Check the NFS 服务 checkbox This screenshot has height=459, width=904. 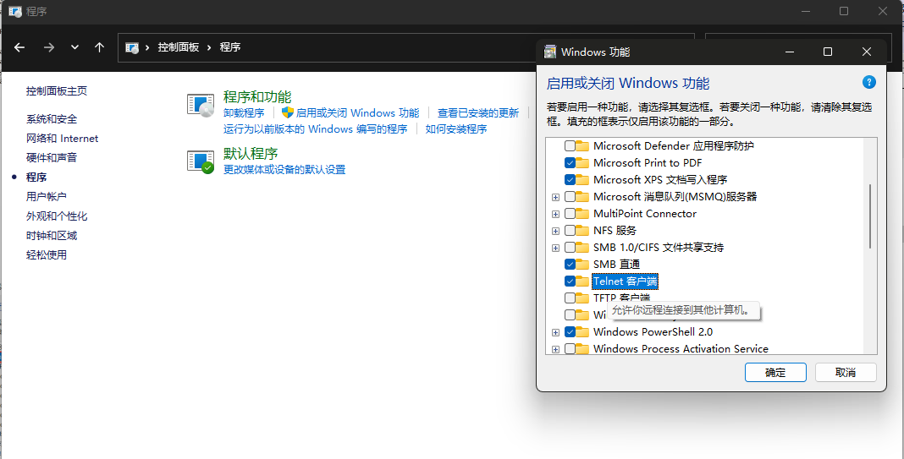click(570, 231)
